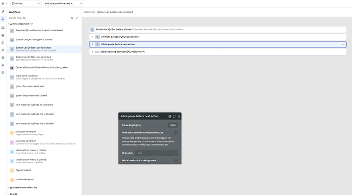Viewport: 352px width, 195px height.
Task: Open the Plugins tab icon in sidebar
Action: pos(3,50)
